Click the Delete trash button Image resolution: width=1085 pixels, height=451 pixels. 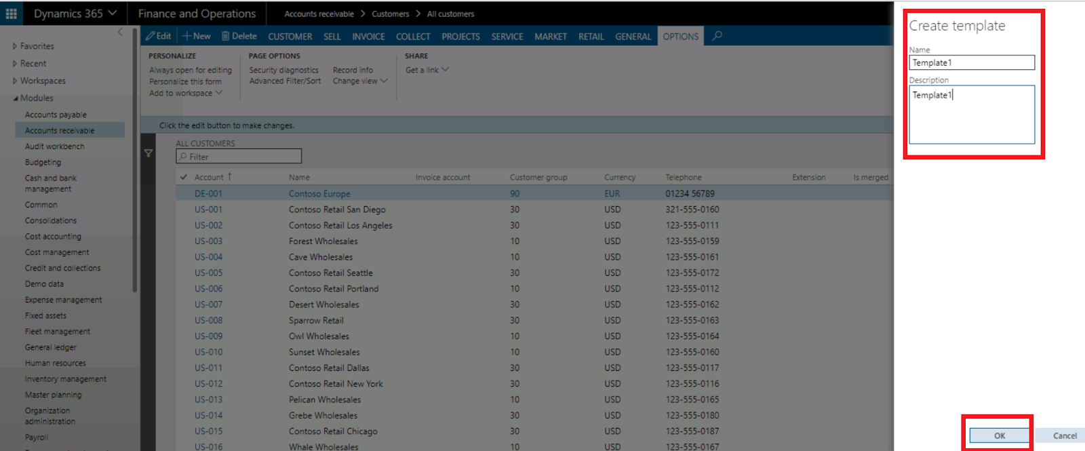239,36
